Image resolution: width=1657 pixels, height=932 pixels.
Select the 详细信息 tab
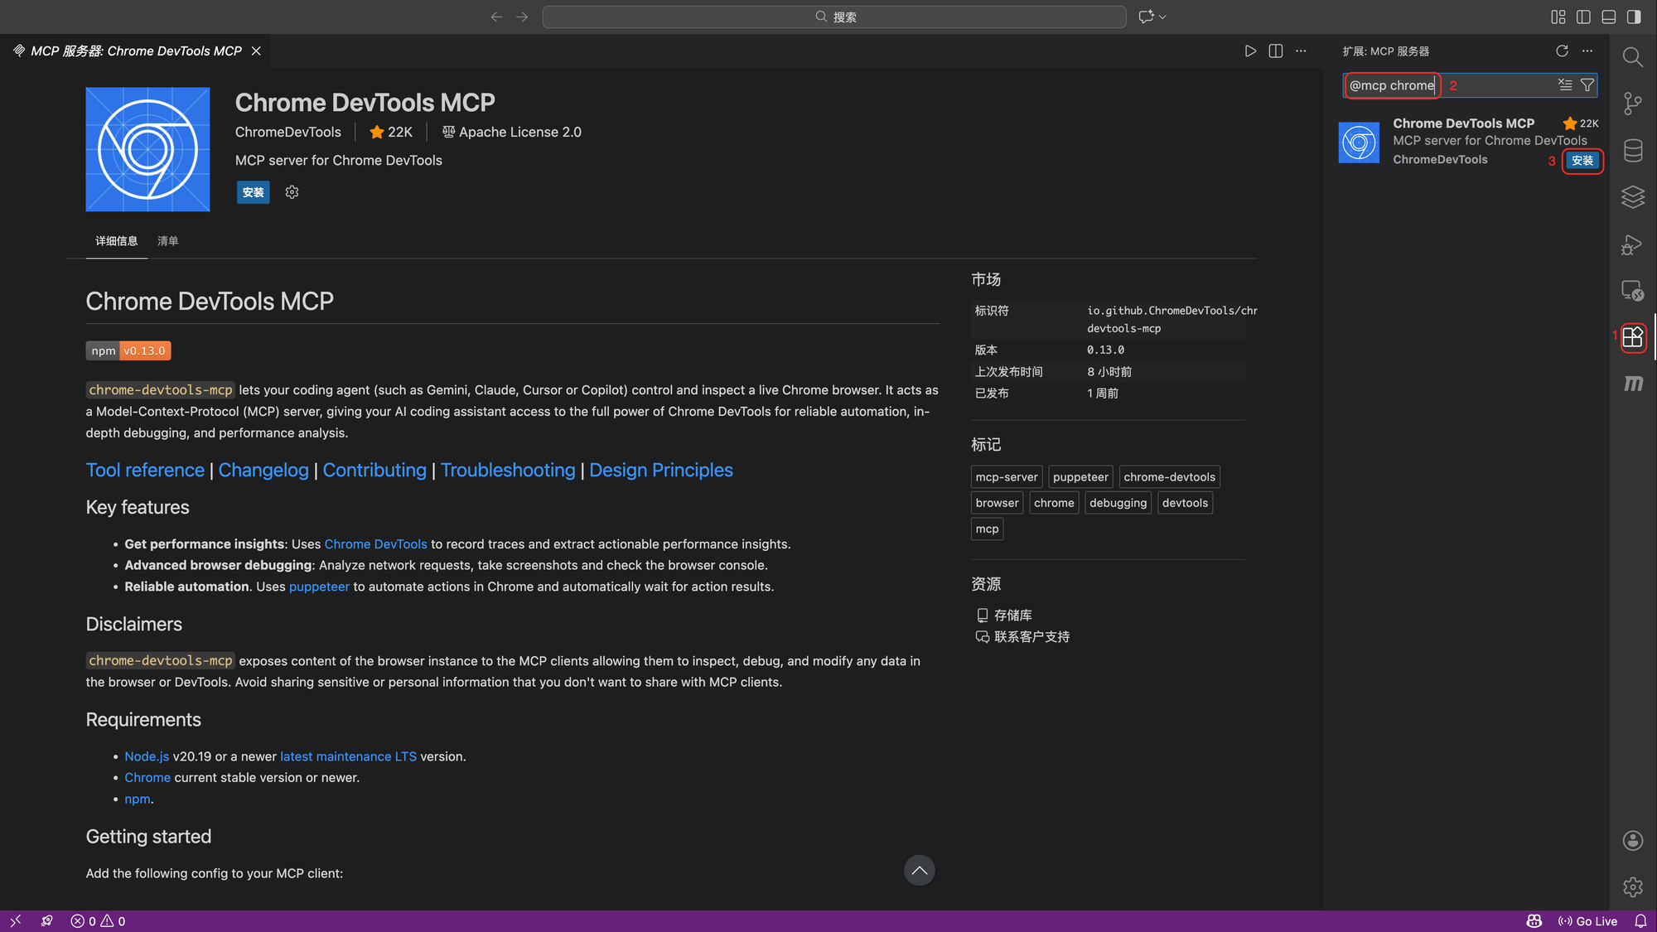tap(116, 241)
